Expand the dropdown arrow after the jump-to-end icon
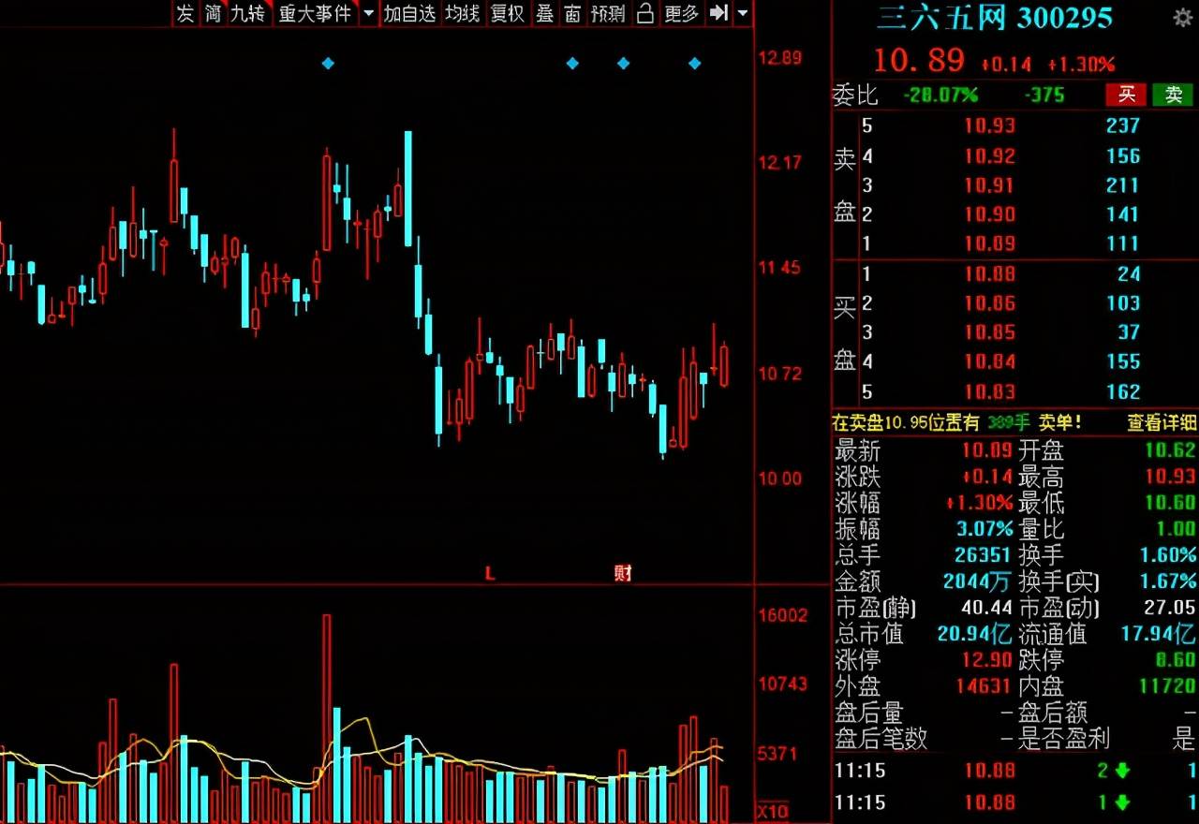The height and width of the screenshot is (824, 1199). pyautogui.click(x=743, y=13)
